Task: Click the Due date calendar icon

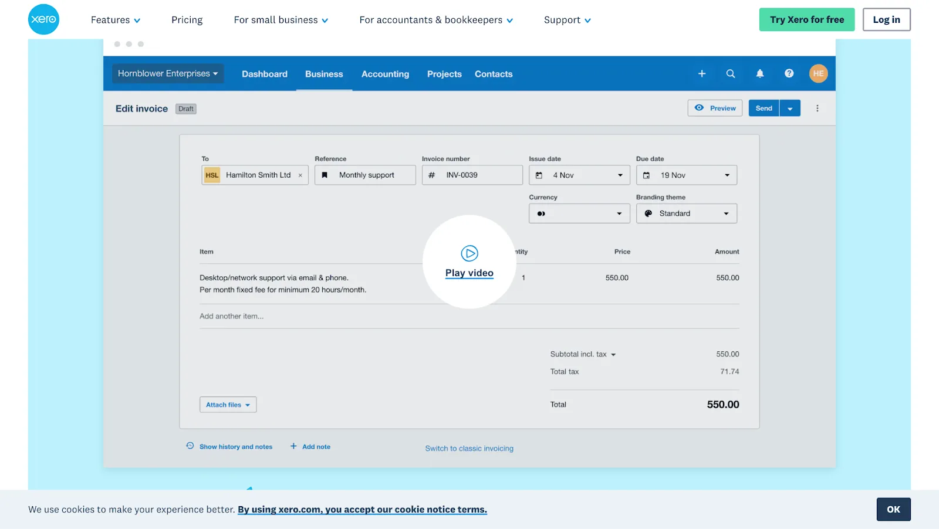Action: (646, 175)
